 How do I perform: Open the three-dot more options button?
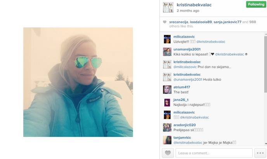[x=260, y=153]
